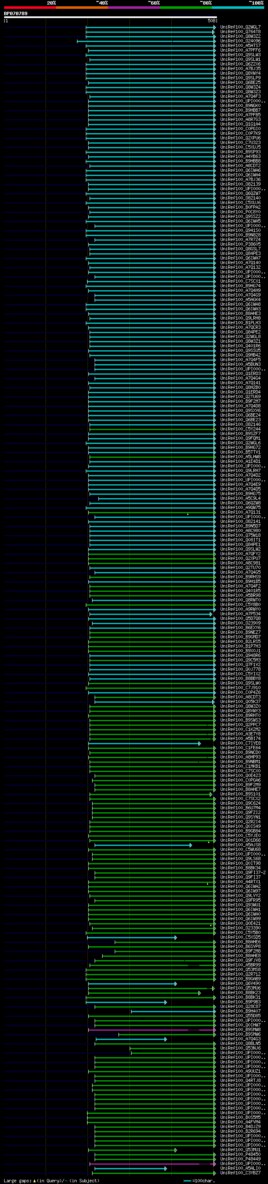Open hit UniRef100_A7P534
This screenshot has height=1184, width=268.
[240, 614]
